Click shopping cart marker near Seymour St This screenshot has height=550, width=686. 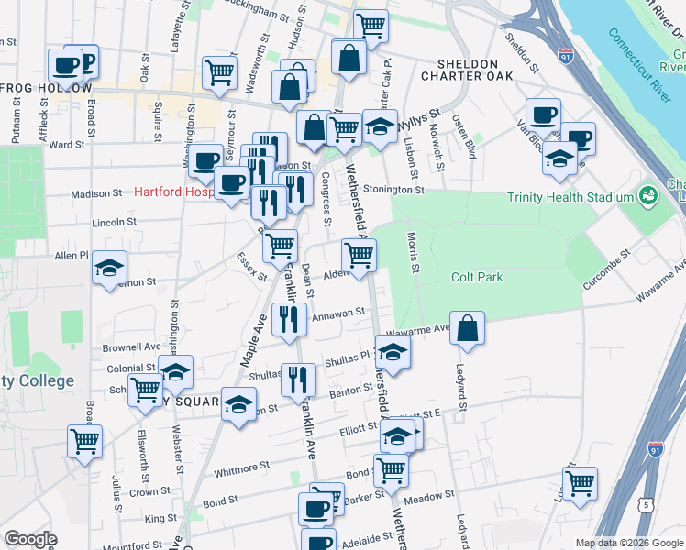(x=219, y=73)
